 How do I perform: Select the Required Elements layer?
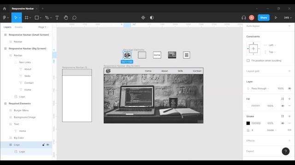coord(19,104)
